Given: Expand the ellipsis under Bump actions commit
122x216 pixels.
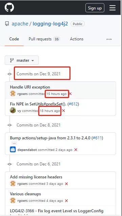Looking at the screenshot, I should click(x=14, y=143).
